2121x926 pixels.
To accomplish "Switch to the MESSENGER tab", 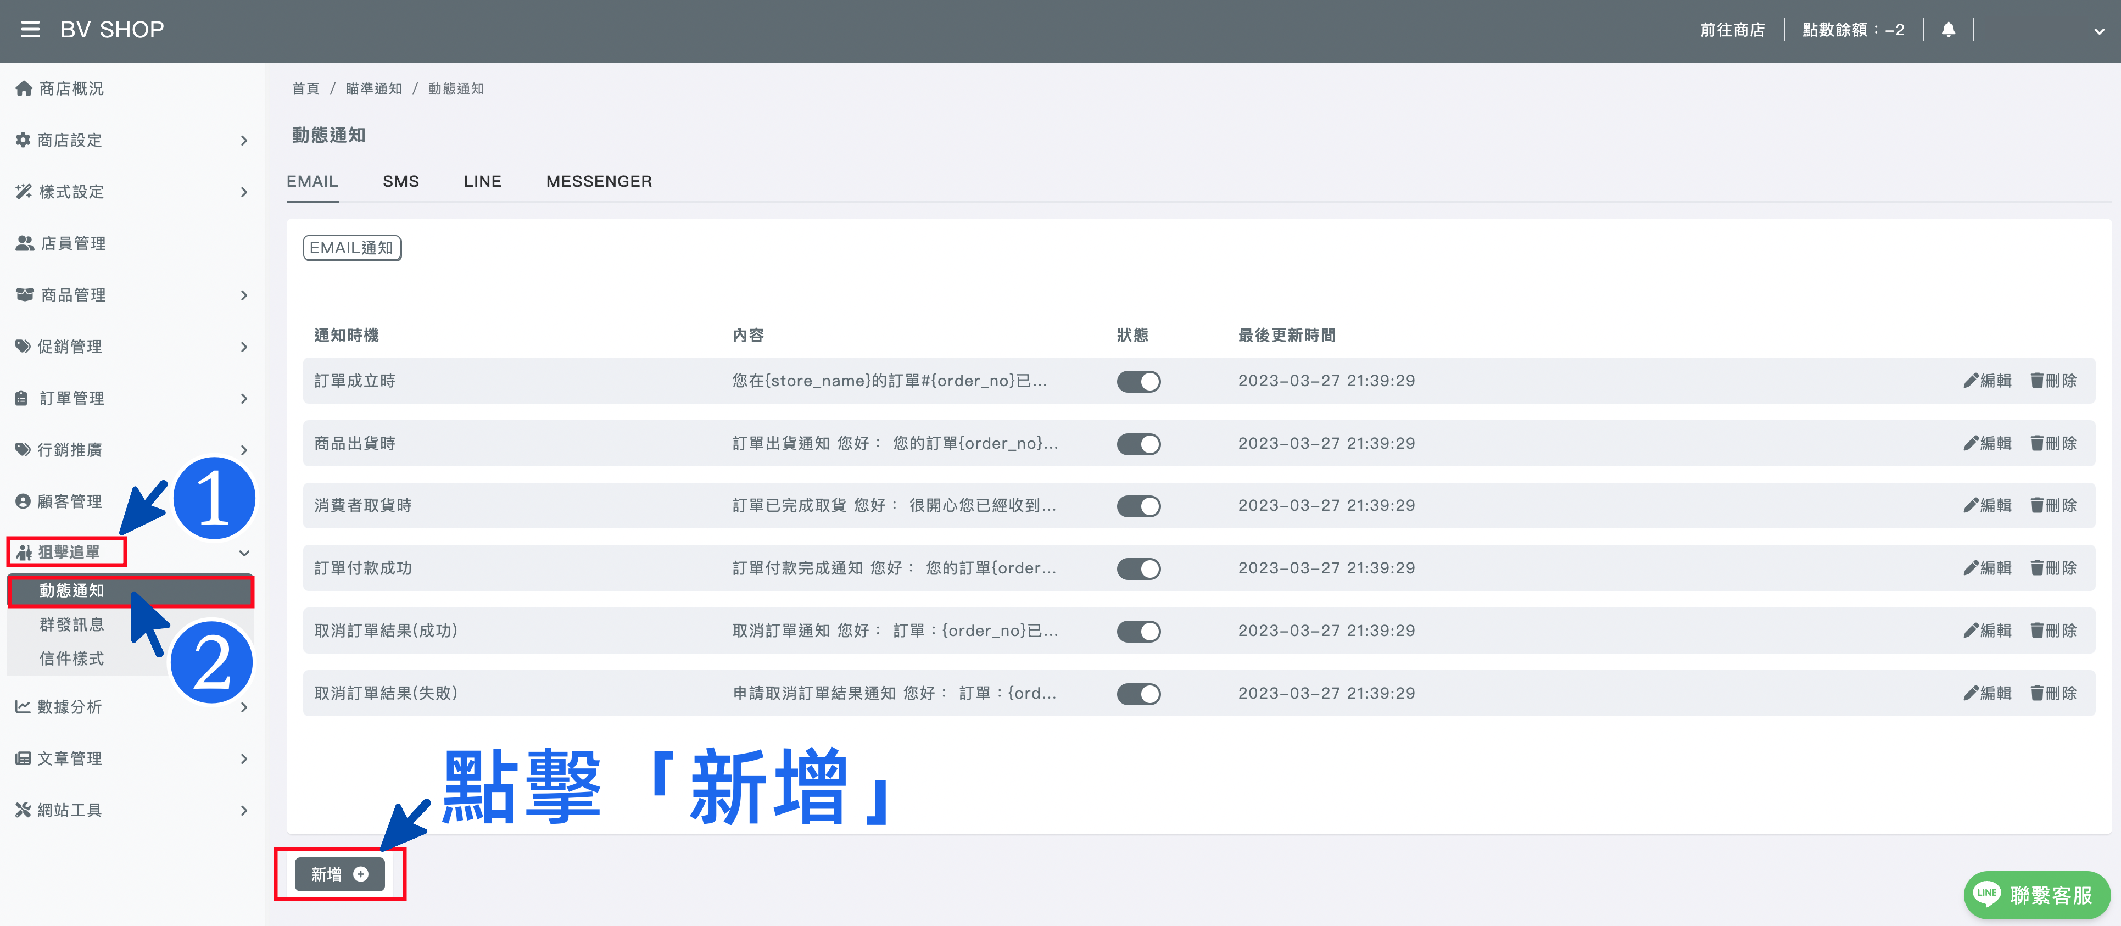I will coord(599,181).
